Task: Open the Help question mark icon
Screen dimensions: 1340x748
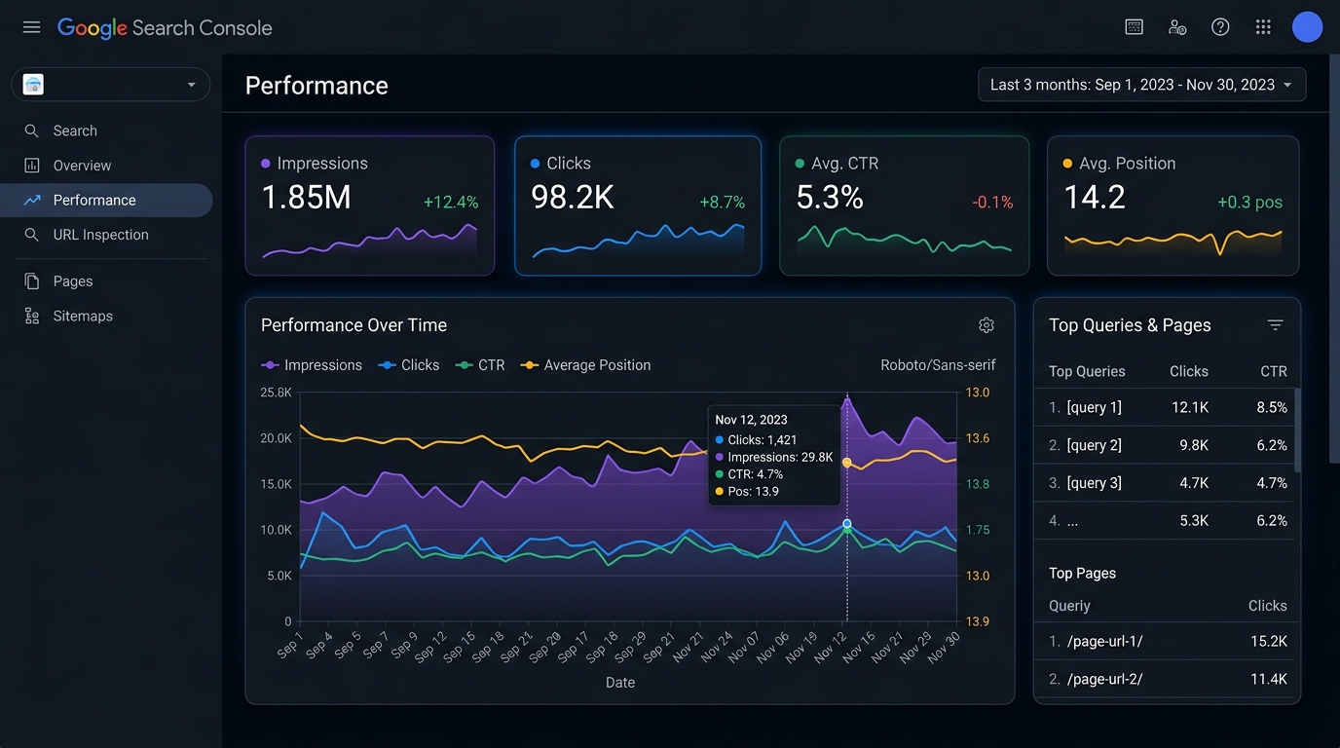Action: coord(1220,27)
